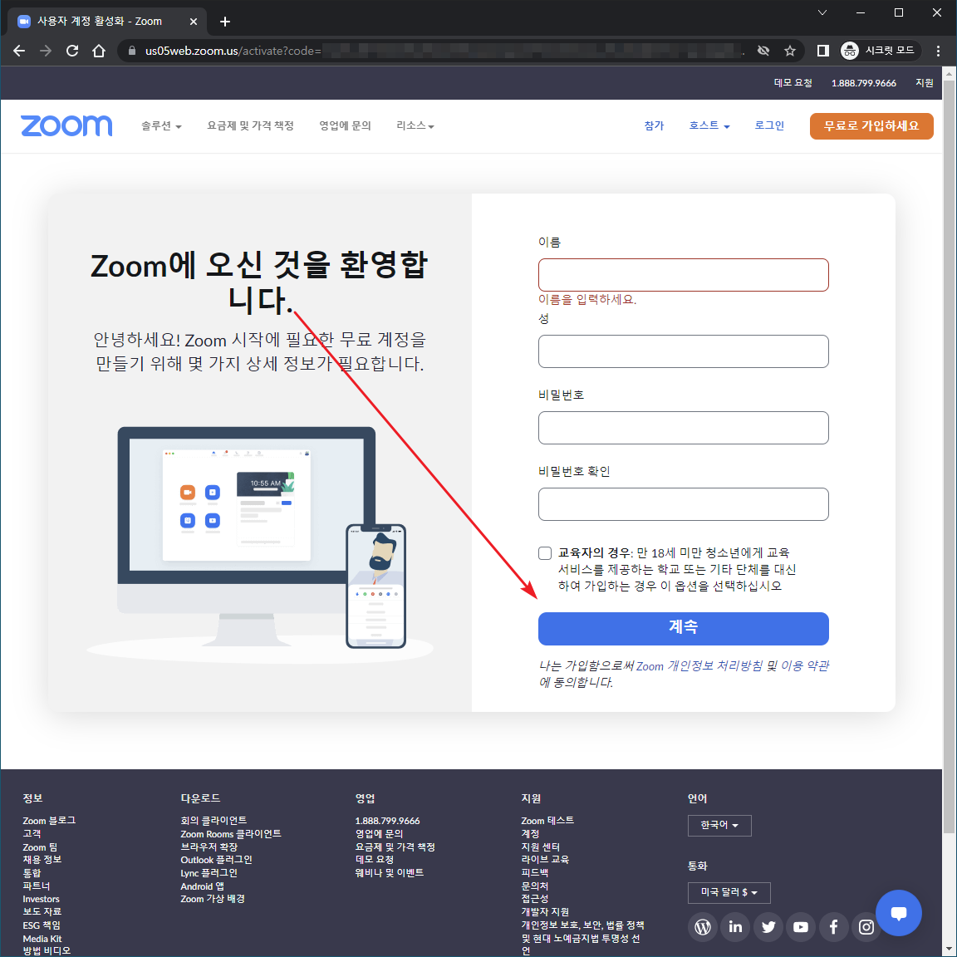Open the Chrome three-dot menu

point(938,51)
